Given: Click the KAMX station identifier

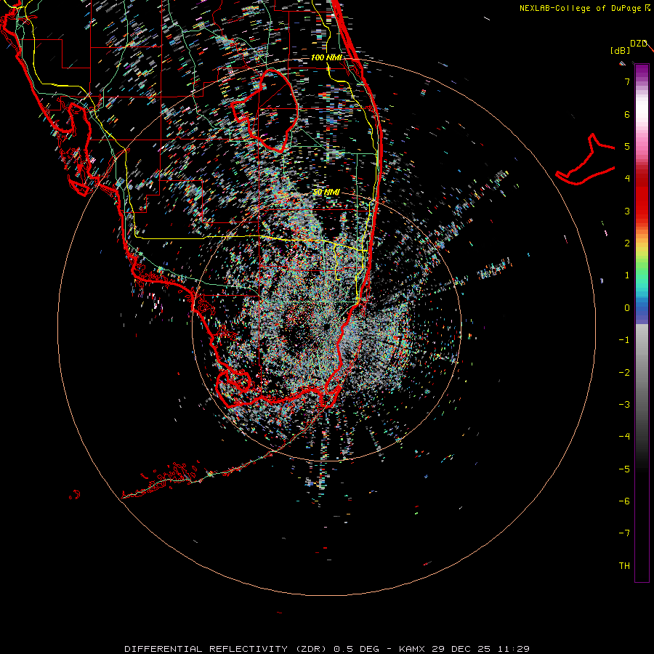Looking at the screenshot, I should pyautogui.click(x=412, y=649).
